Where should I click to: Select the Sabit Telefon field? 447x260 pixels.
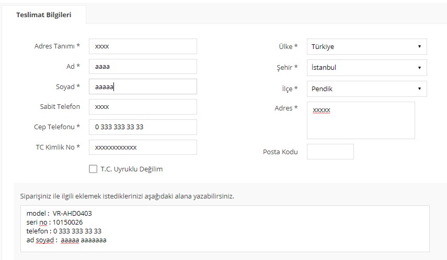[x=143, y=106]
